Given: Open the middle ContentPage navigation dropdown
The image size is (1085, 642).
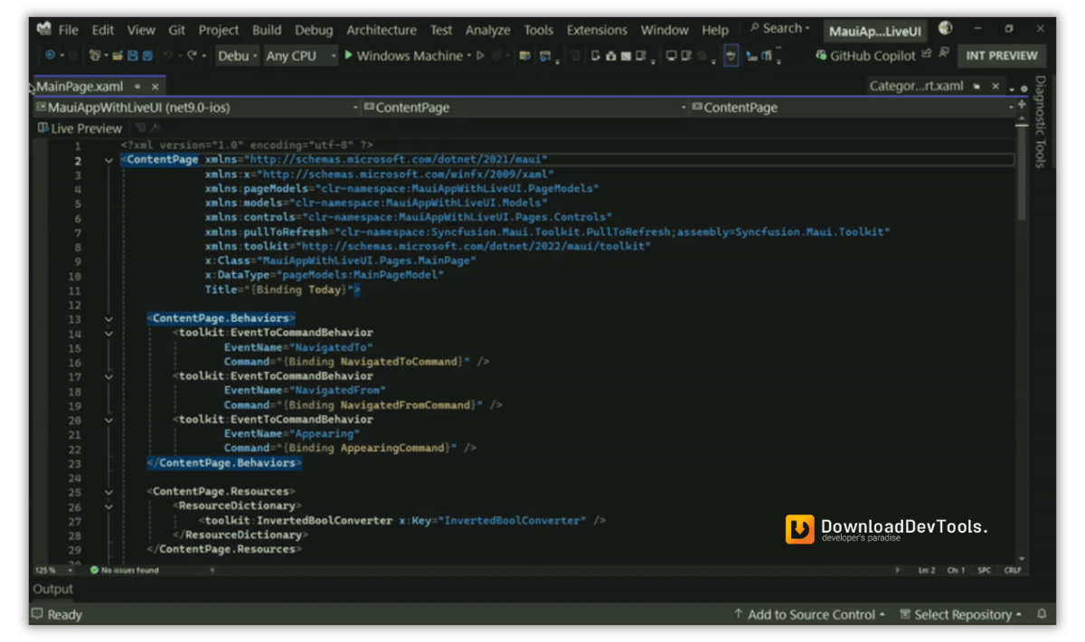Looking at the screenshot, I should click(x=524, y=108).
